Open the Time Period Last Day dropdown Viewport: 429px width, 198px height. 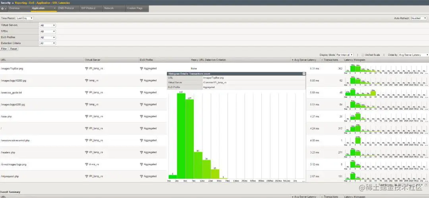24,18
